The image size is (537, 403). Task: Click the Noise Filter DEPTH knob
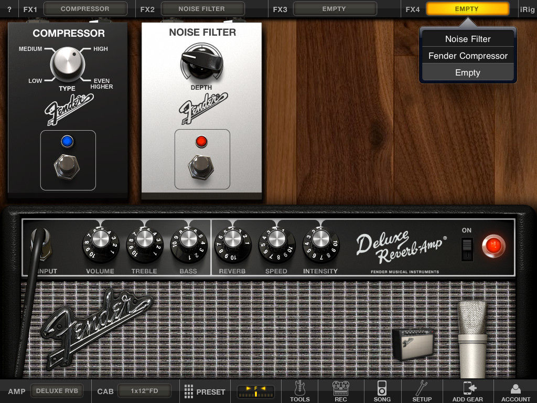tap(202, 62)
